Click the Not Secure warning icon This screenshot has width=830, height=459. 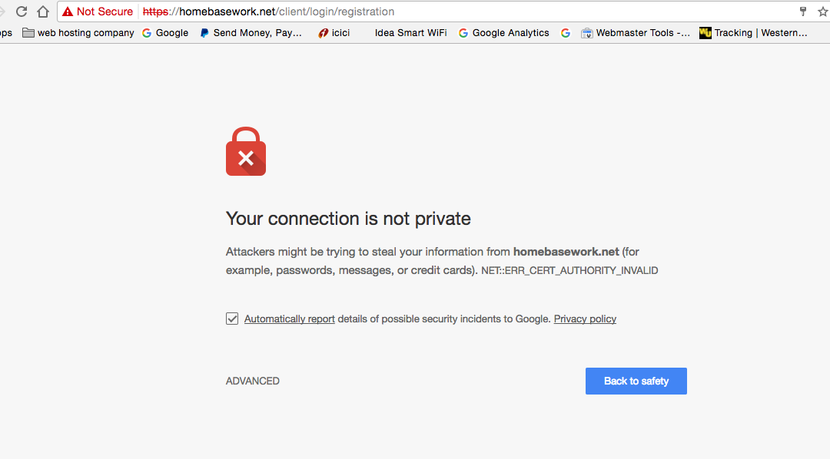pyautogui.click(x=68, y=12)
